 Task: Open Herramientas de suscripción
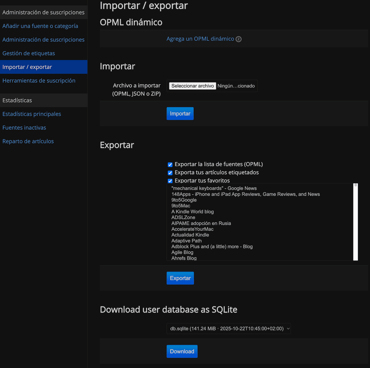point(39,81)
